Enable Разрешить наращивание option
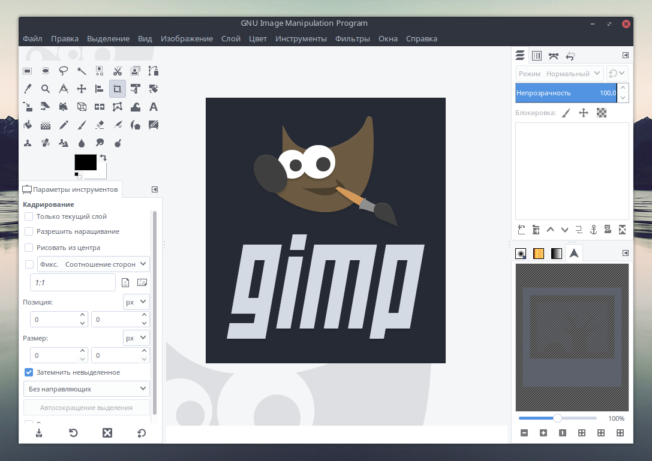The width and height of the screenshot is (652, 461). 29,231
